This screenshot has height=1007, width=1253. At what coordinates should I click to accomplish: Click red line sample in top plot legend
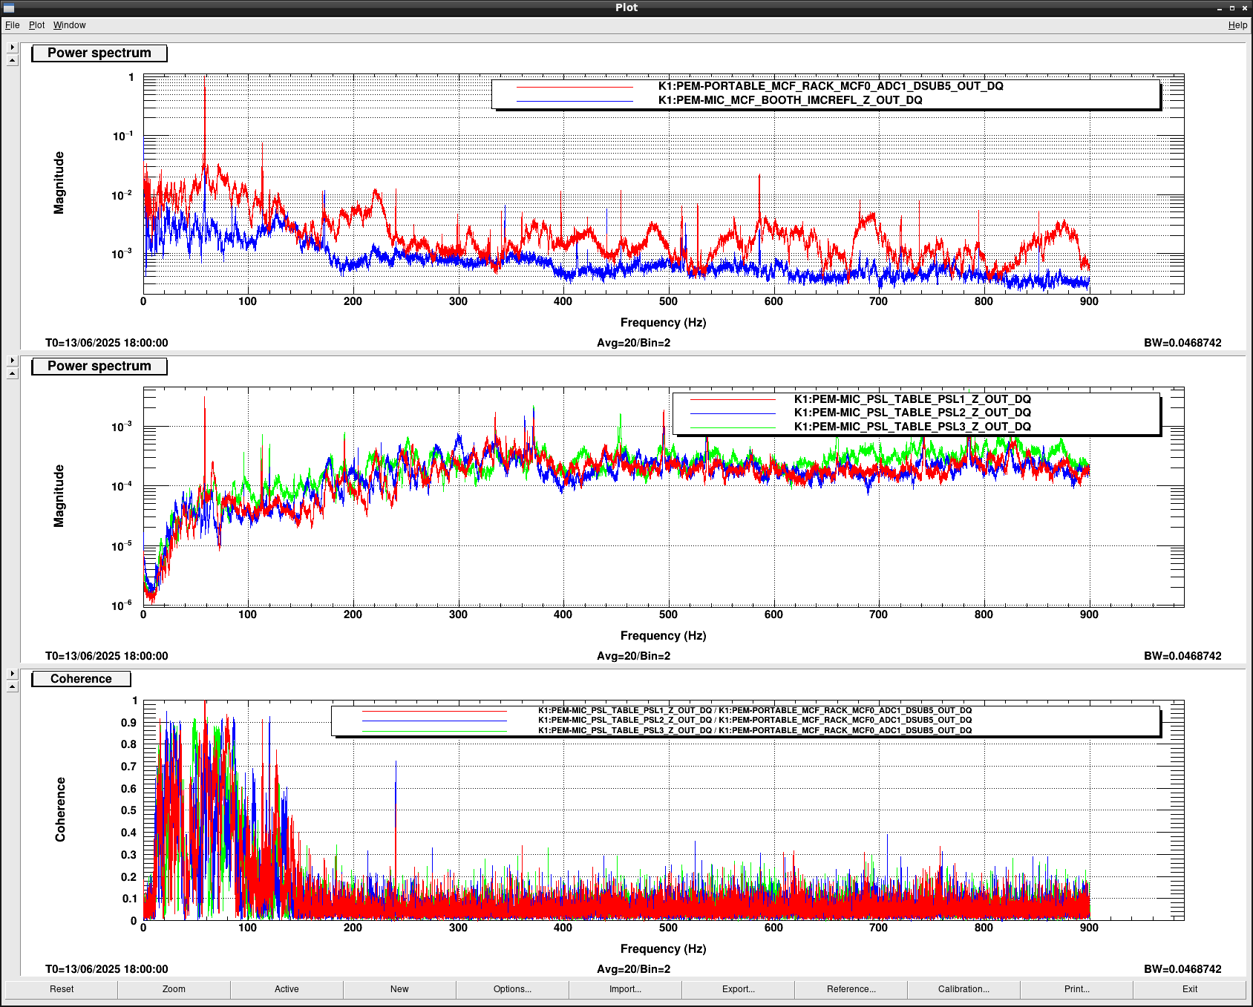pos(575,88)
